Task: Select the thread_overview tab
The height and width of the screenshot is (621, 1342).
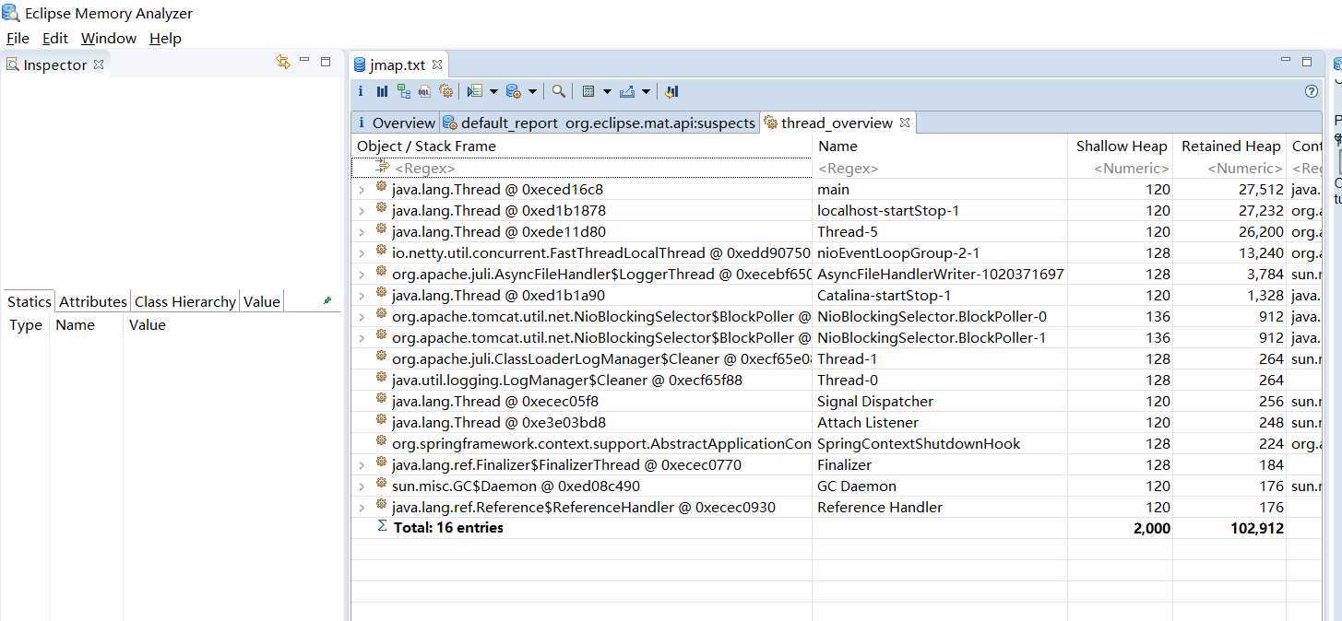Action: [837, 123]
